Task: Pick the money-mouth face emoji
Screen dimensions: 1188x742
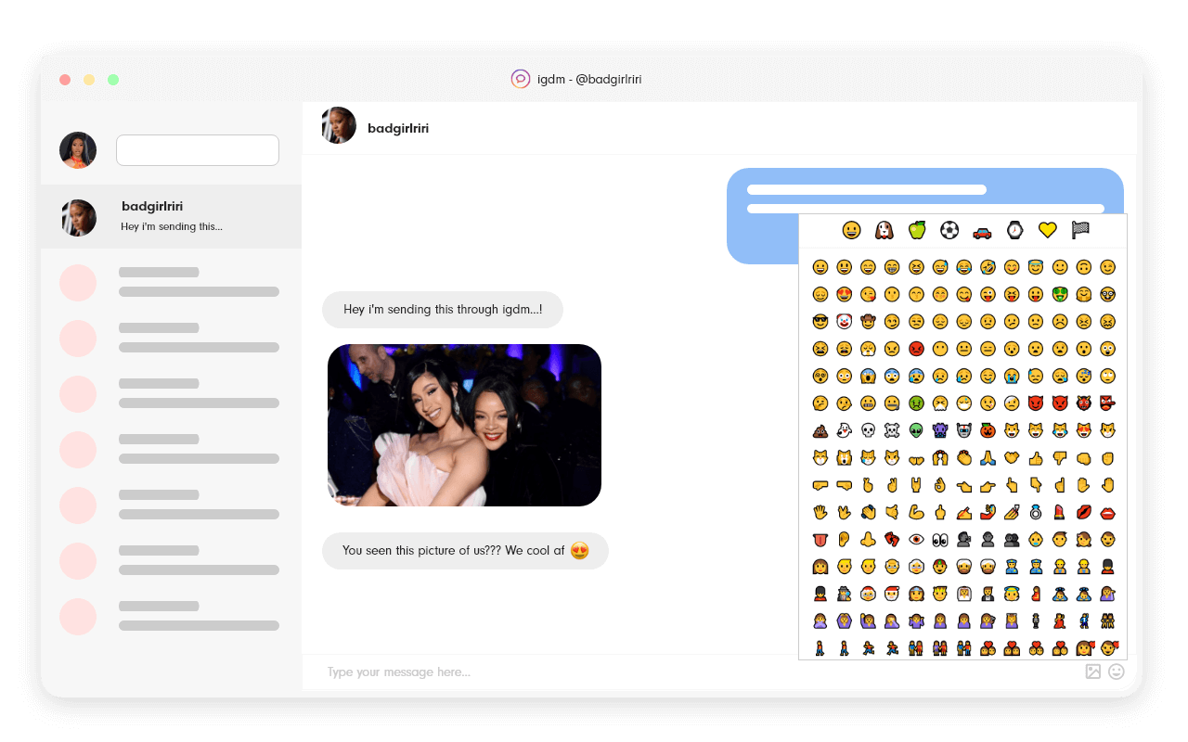Action: click(x=1060, y=294)
